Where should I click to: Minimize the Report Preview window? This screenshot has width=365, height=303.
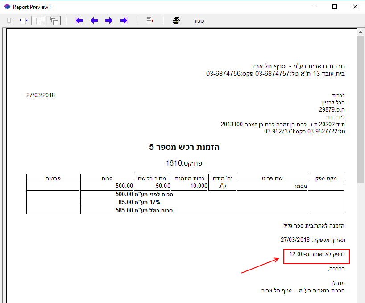[315, 7]
